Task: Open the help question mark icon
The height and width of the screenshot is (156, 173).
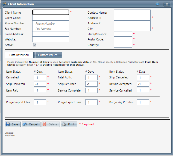Action: click(x=157, y=4)
